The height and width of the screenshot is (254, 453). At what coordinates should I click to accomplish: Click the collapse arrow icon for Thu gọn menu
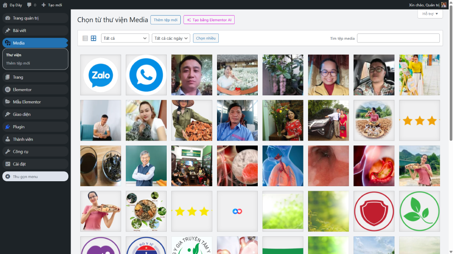[x=8, y=176]
